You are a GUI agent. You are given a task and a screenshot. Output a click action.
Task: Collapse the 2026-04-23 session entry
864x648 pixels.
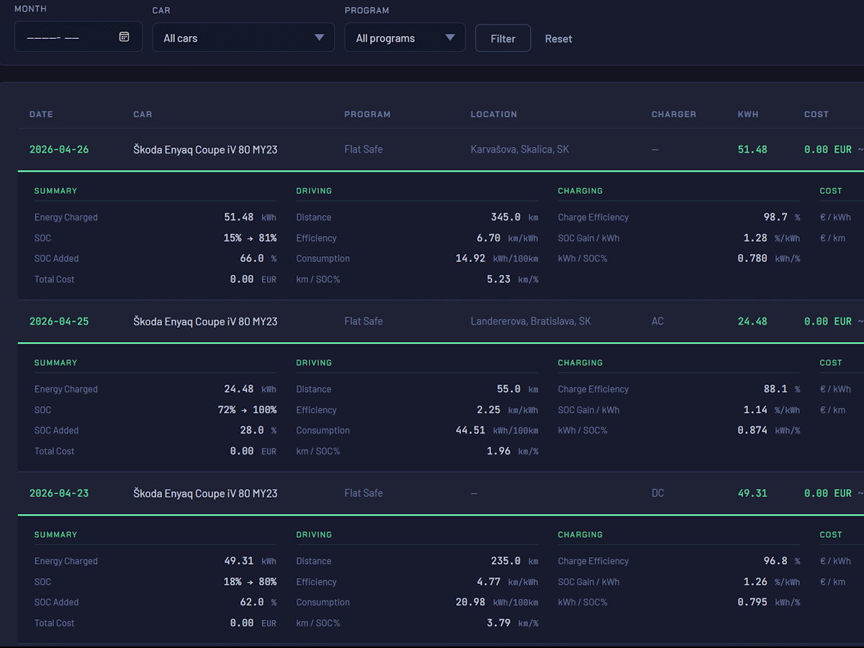pos(59,494)
